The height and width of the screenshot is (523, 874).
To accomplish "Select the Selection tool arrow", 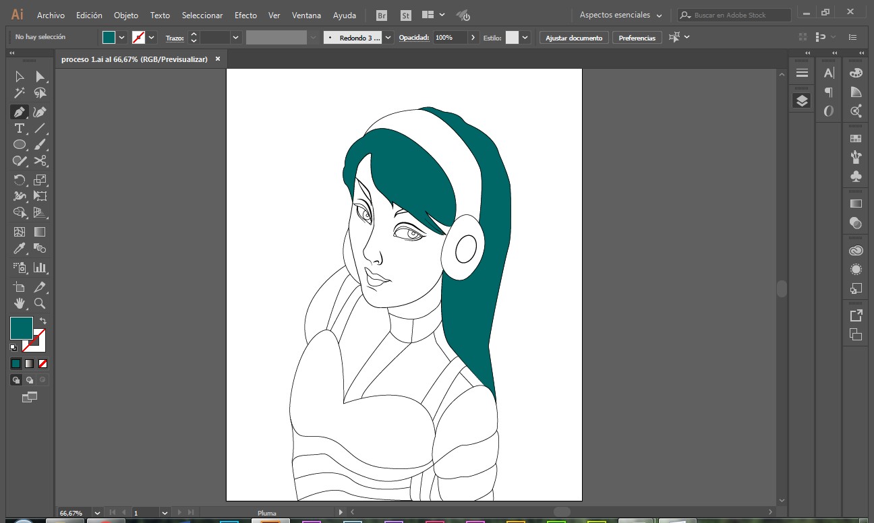I will pos(20,77).
